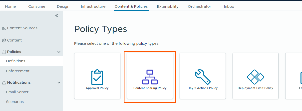Open the Extensibility tab
This screenshot has height=111, width=302.
tap(168, 6)
